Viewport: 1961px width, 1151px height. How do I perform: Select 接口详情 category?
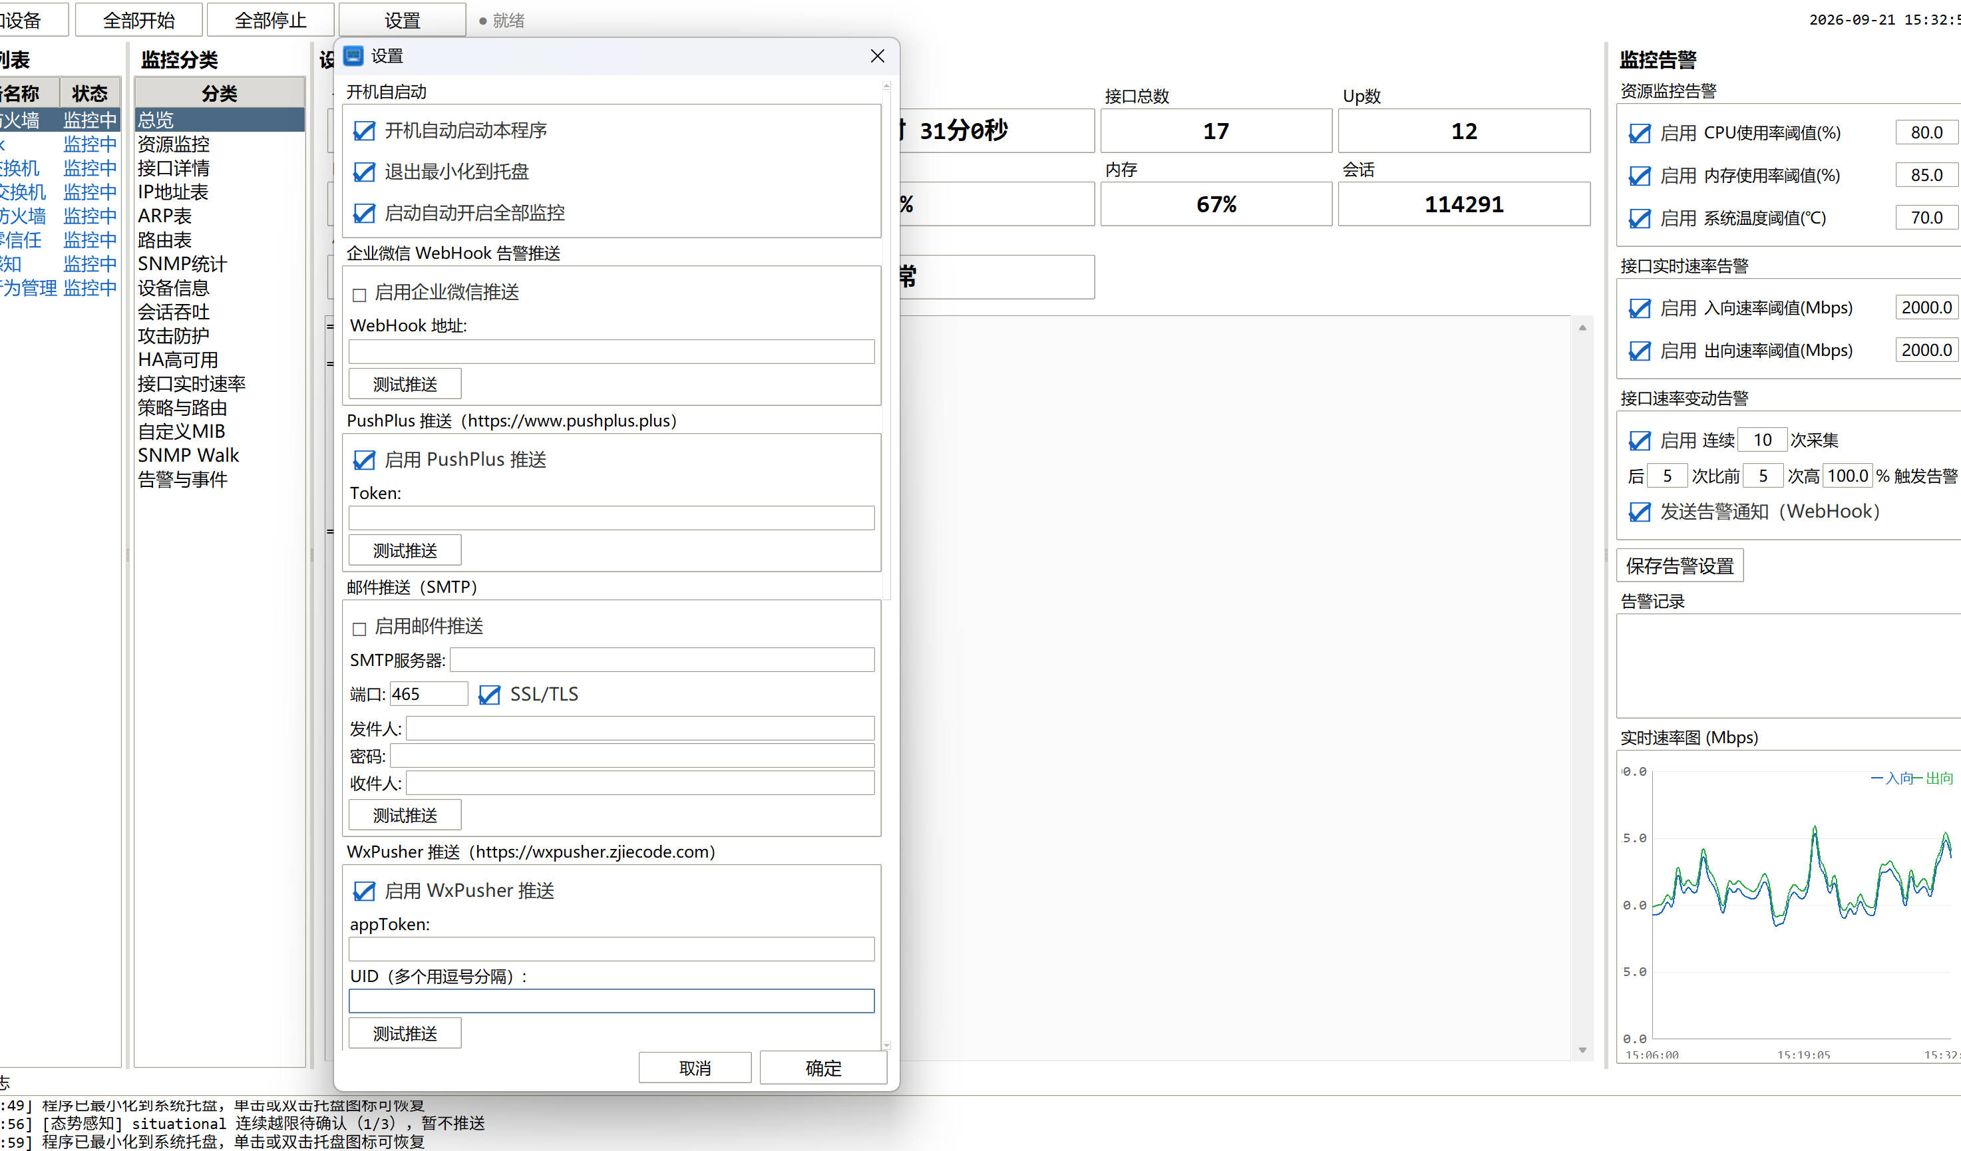pos(220,168)
